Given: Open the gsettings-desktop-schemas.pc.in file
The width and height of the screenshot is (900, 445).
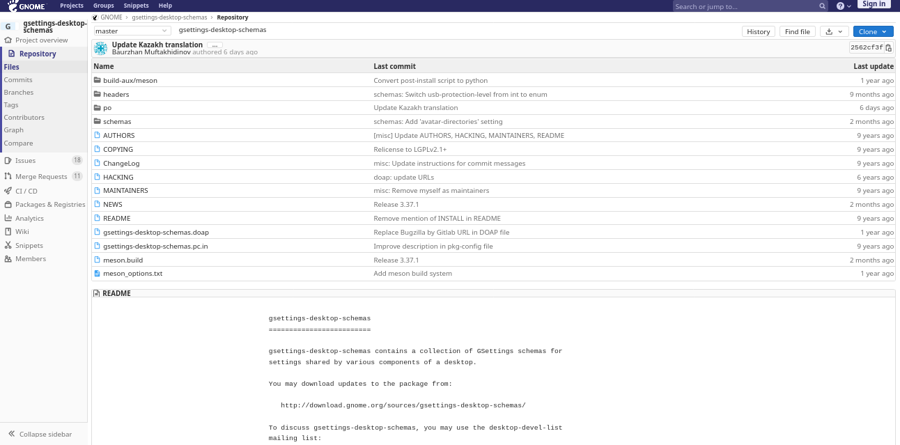Looking at the screenshot, I should (x=155, y=247).
